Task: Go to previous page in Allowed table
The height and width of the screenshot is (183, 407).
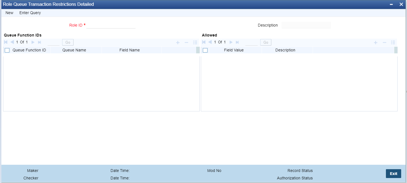Action: pyautogui.click(x=210, y=42)
